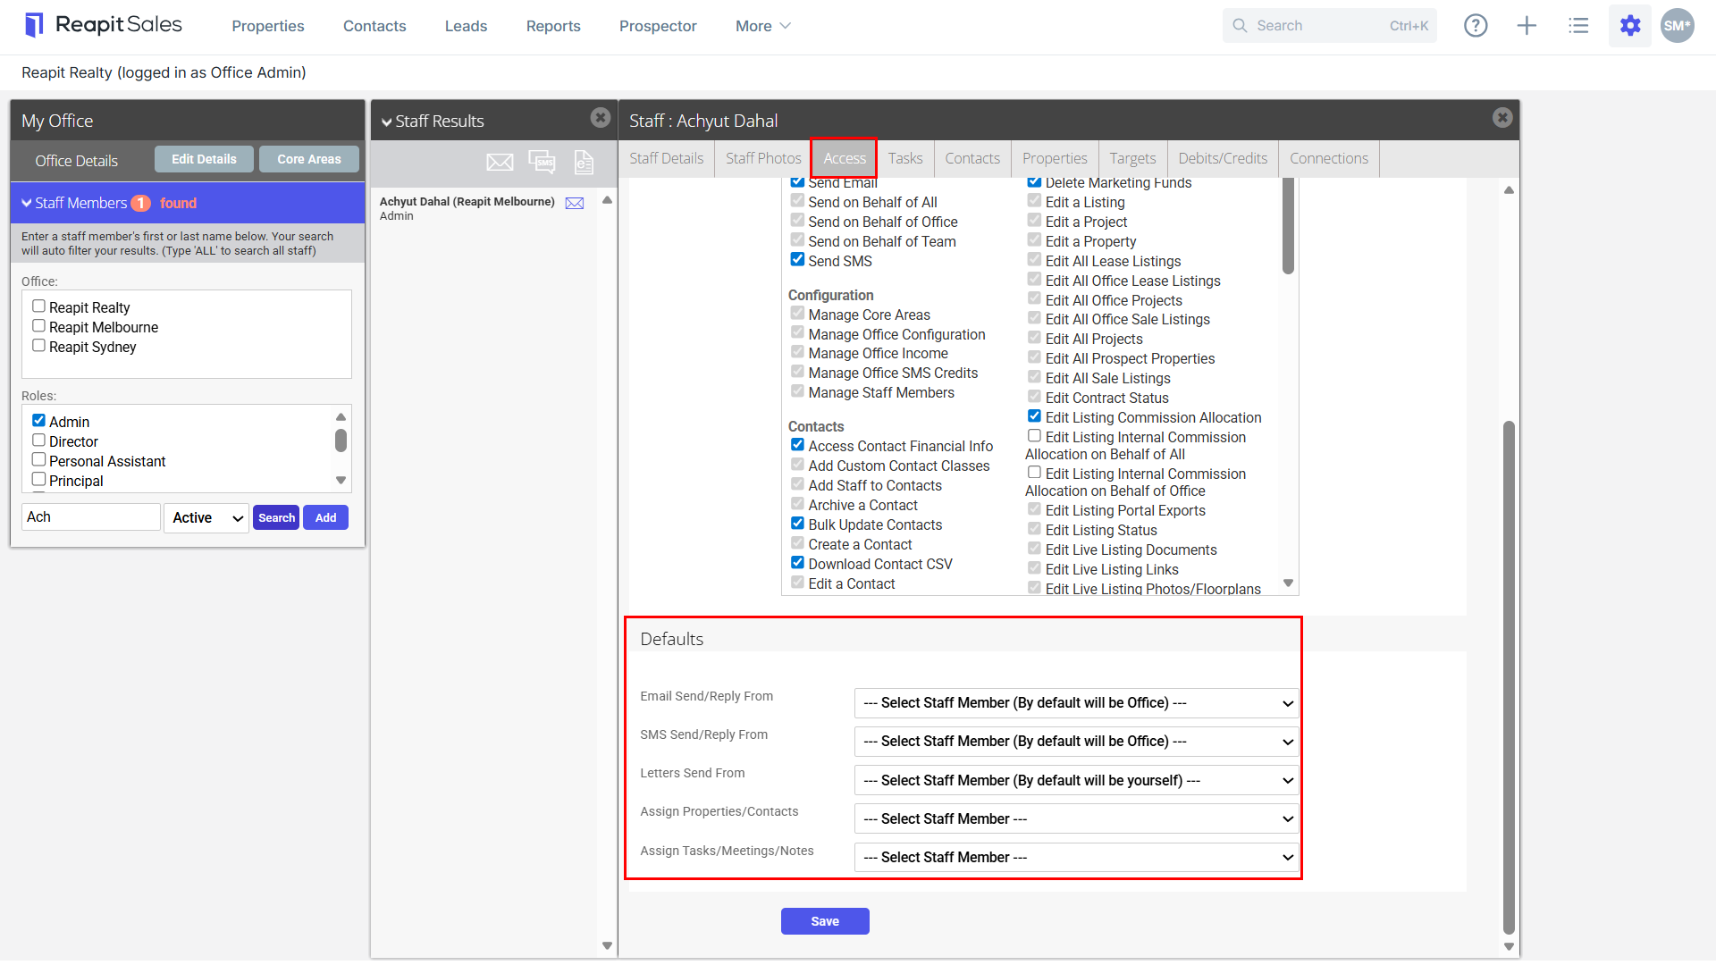Click the export document icon in Staff Results

(x=584, y=162)
